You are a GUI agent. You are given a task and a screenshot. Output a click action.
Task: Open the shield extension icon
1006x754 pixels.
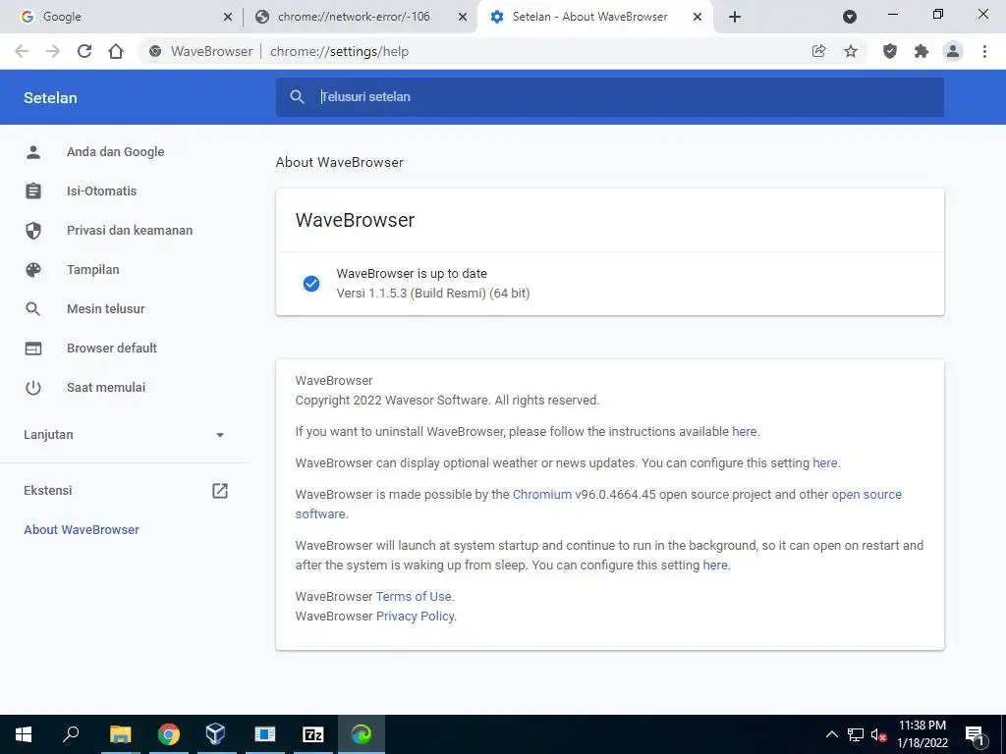pyautogui.click(x=890, y=51)
